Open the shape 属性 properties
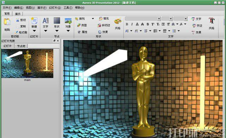This screenshot has width=226, height=138. click(x=82, y=32)
